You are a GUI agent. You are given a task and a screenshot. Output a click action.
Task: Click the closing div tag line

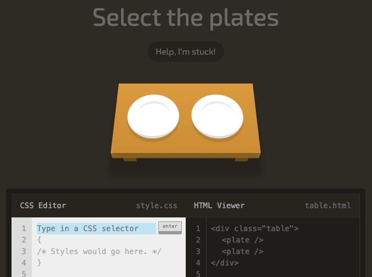tap(225, 263)
